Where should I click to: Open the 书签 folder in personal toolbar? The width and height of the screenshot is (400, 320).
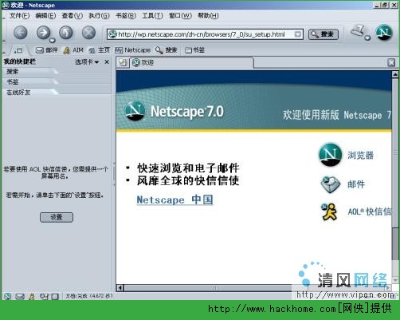pos(194,50)
